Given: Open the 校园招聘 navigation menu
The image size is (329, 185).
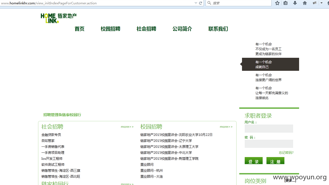Looking at the screenshot, I should point(110,29).
